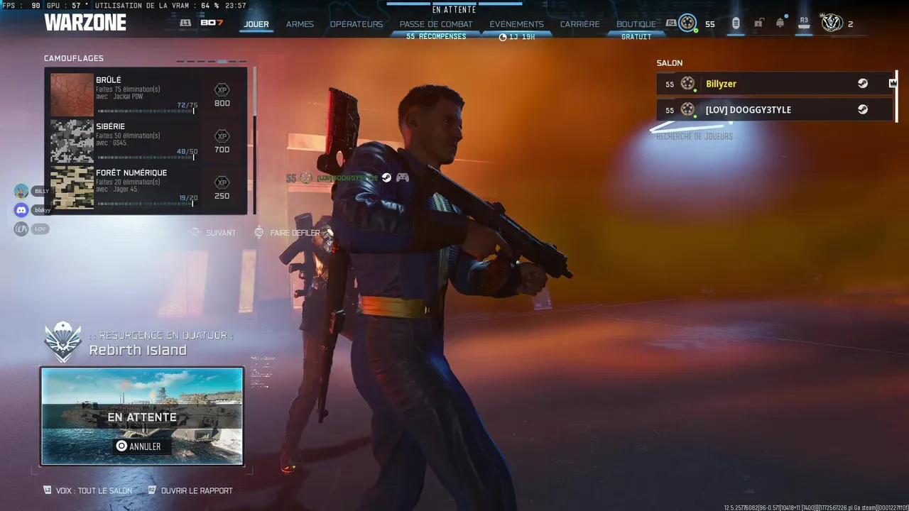Open the notifications bell
Image resolution: width=909 pixels, height=511 pixels.
[x=780, y=23]
